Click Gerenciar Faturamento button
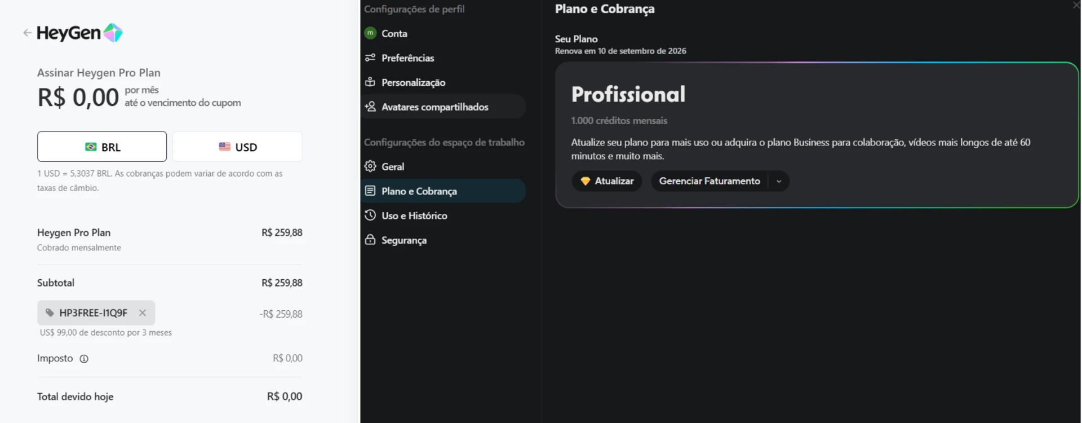This screenshot has width=1082, height=423. [709, 181]
